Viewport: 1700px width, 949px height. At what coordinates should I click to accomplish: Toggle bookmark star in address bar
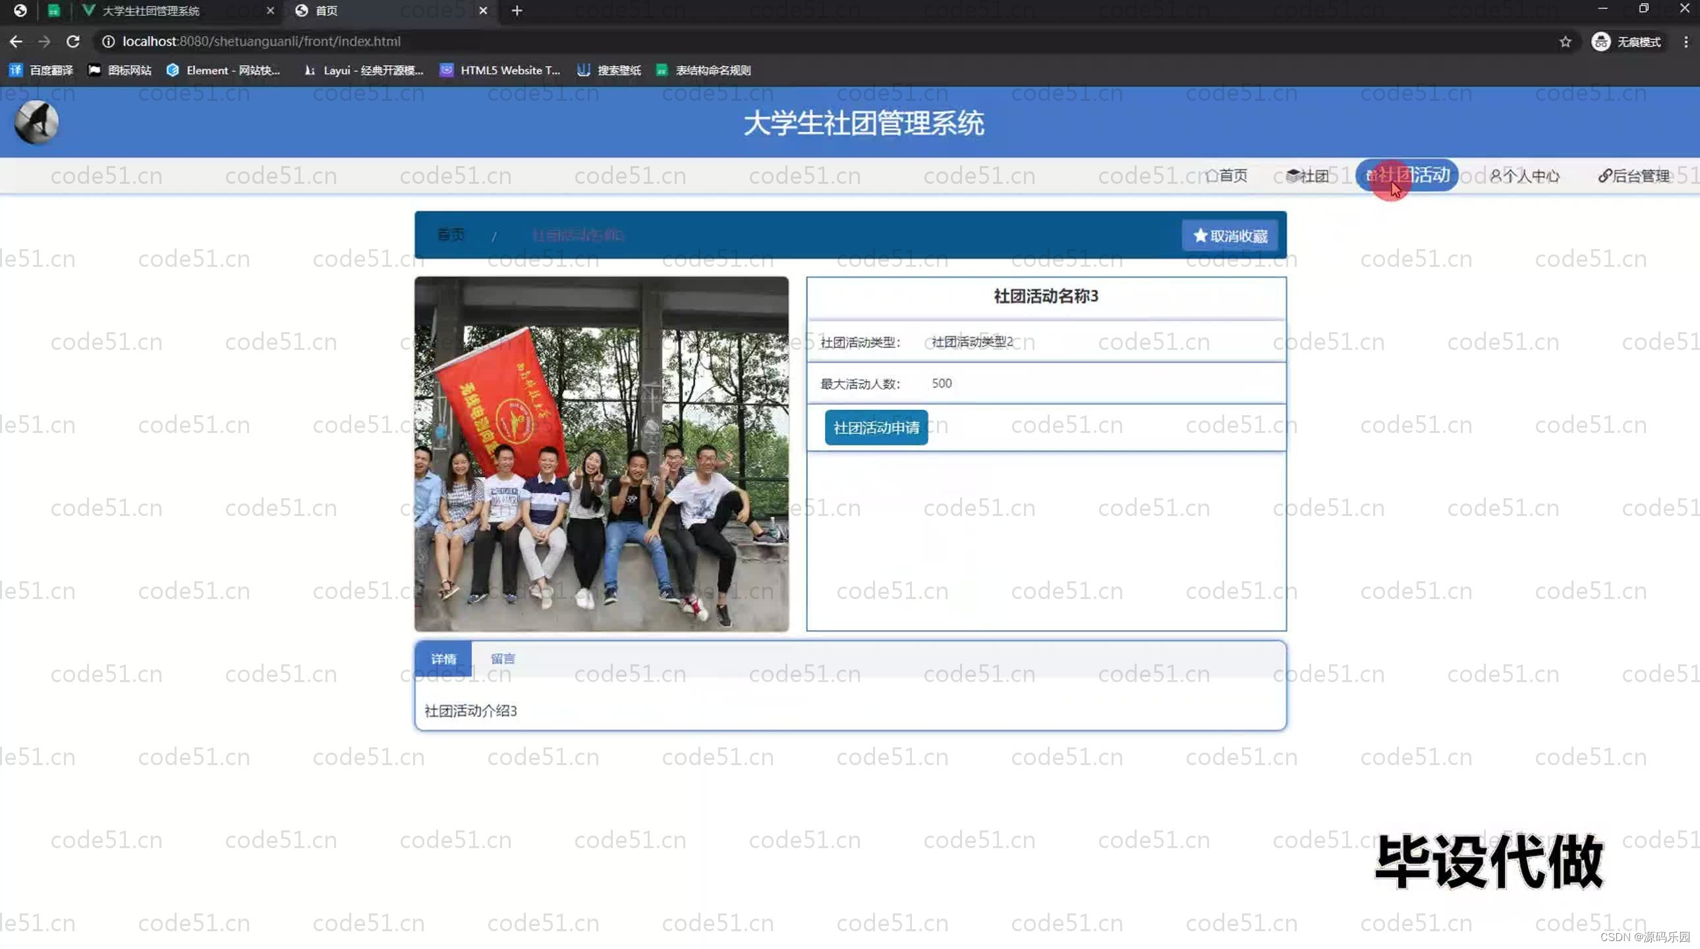pos(1566,41)
